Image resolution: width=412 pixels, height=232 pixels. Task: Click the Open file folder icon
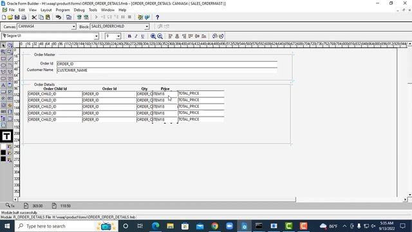(10, 17)
